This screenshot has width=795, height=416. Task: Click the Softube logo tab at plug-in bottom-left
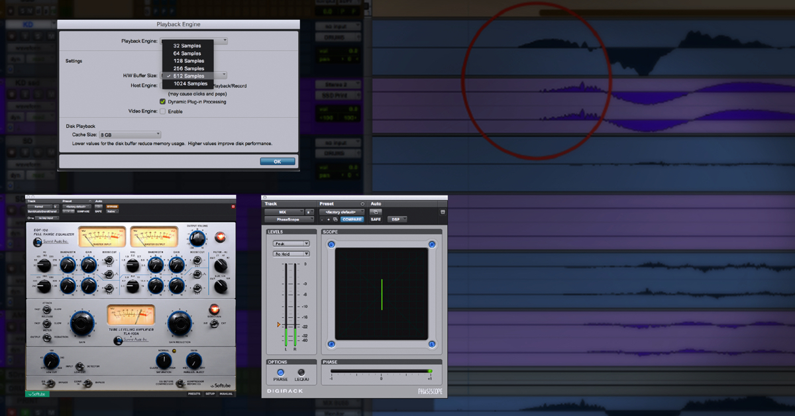point(38,393)
